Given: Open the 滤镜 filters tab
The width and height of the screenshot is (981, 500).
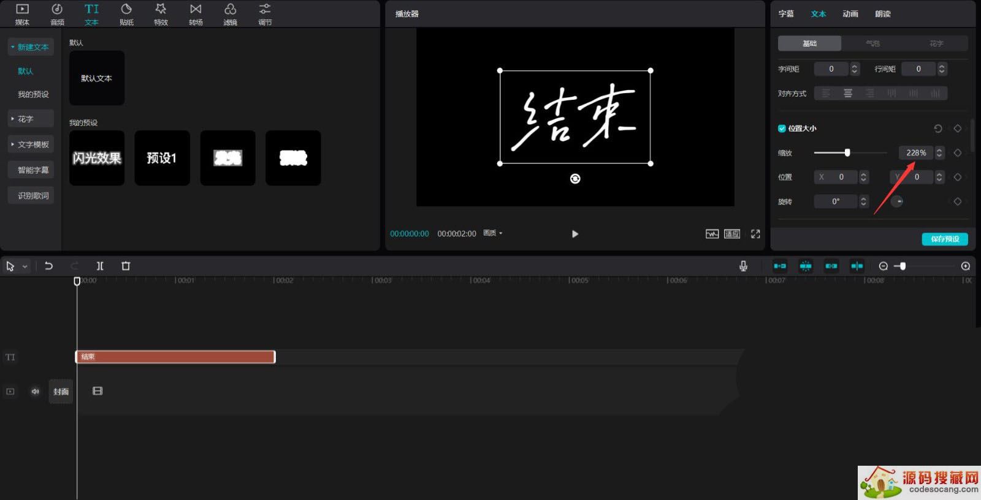Looking at the screenshot, I should [x=230, y=14].
